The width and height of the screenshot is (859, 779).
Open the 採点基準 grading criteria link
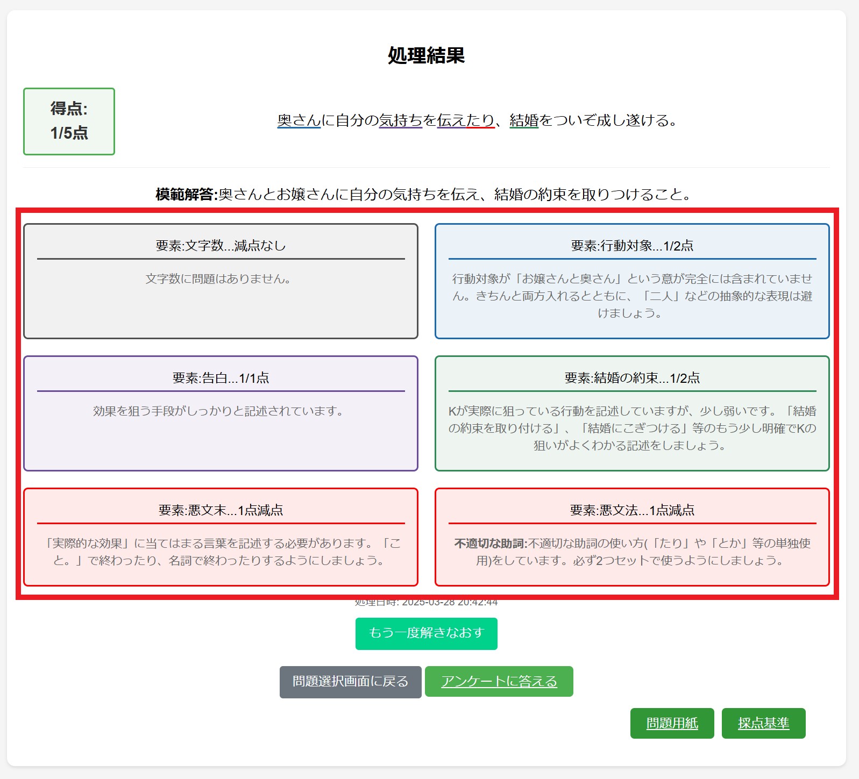(x=763, y=723)
